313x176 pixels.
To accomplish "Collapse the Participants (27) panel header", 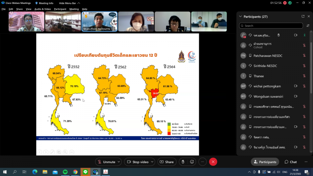I will pyautogui.click(x=240, y=16).
